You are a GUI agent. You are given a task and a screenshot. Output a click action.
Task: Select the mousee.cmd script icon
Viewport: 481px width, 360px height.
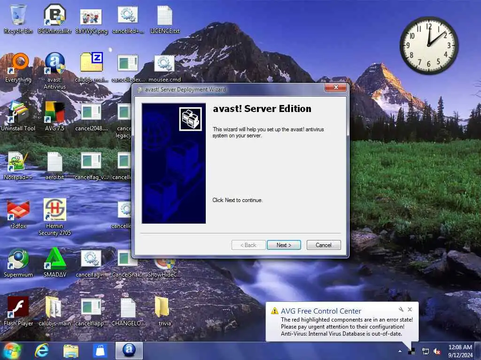[x=165, y=68]
